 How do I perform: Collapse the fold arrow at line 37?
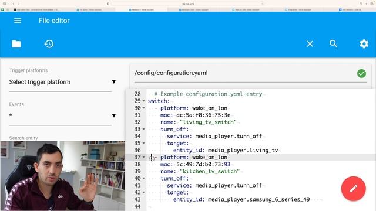click(x=143, y=158)
